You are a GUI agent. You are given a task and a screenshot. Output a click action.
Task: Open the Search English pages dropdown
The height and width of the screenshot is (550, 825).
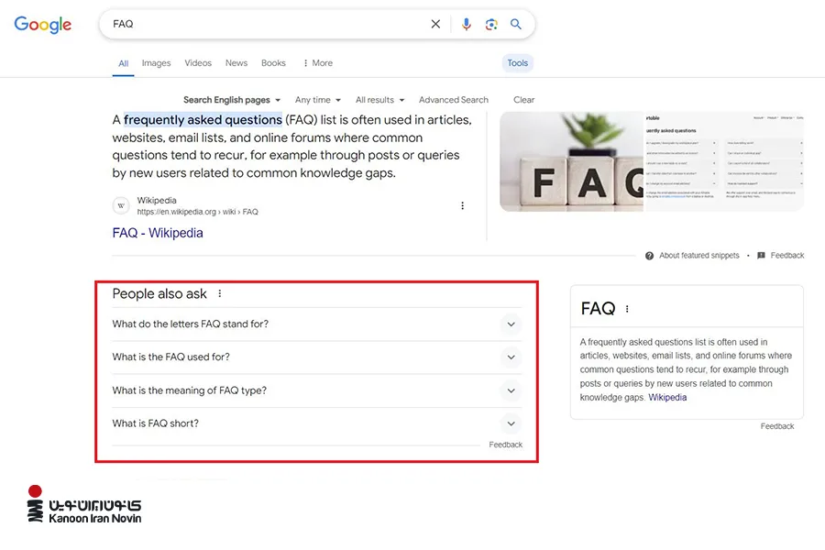[232, 100]
